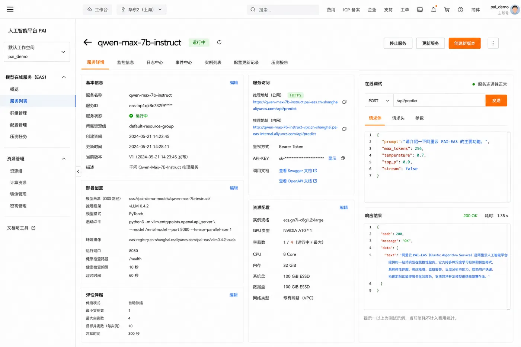This screenshot has height=347, width=521.
Task: Click the public HTTPS predict URL
Action: tap(295, 105)
